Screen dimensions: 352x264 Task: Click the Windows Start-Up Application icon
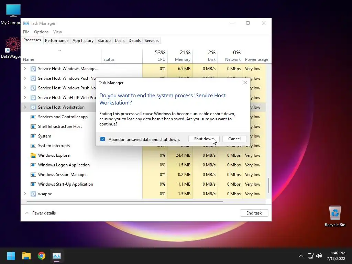[x=33, y=184]
